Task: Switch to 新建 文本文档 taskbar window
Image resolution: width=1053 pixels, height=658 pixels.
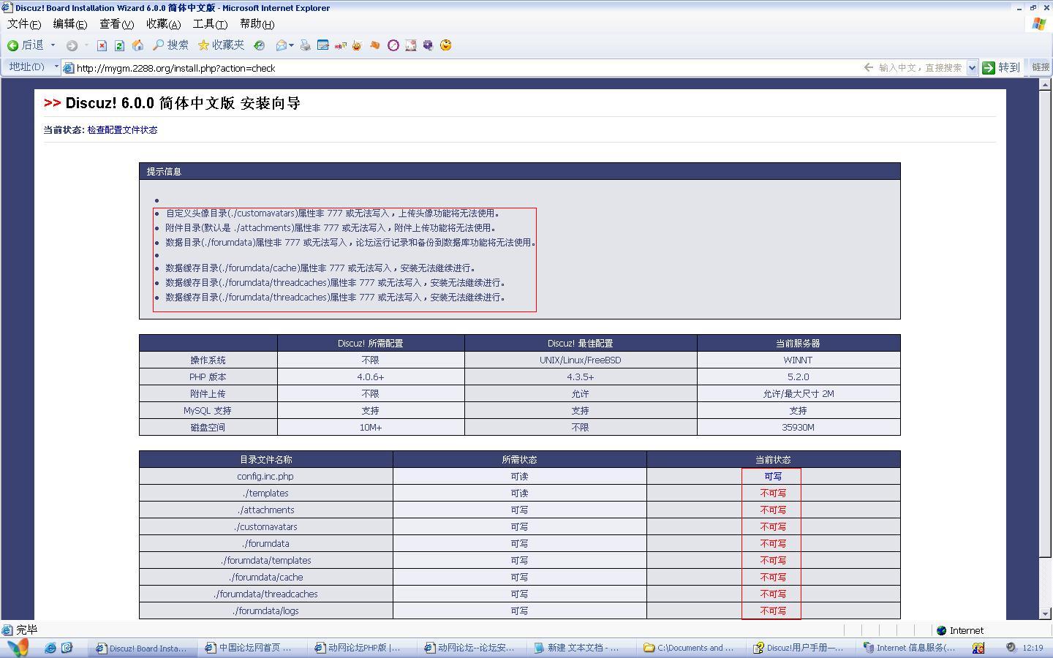Action: (582, 648)
